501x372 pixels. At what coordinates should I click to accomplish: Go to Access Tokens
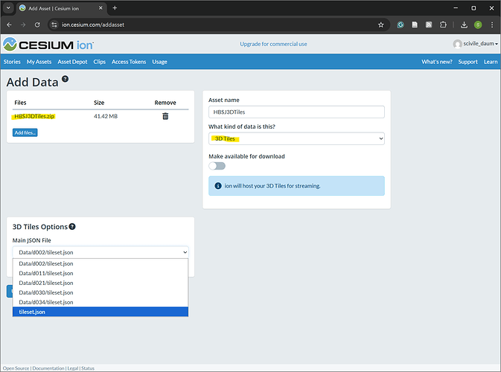coord(129,62)
